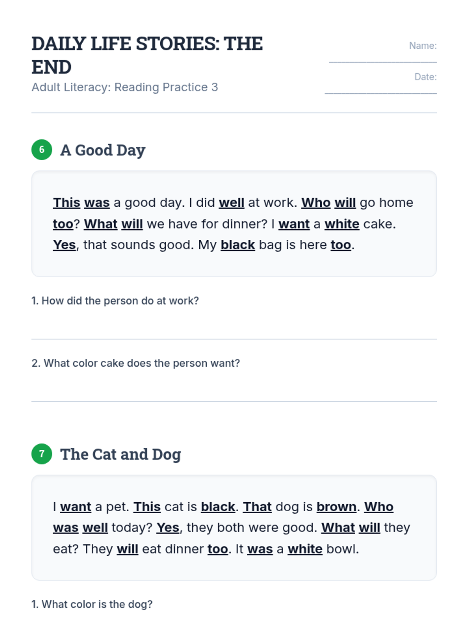Click the underlined word 'That' before dog
468x624 pixels.
point(257,507)
